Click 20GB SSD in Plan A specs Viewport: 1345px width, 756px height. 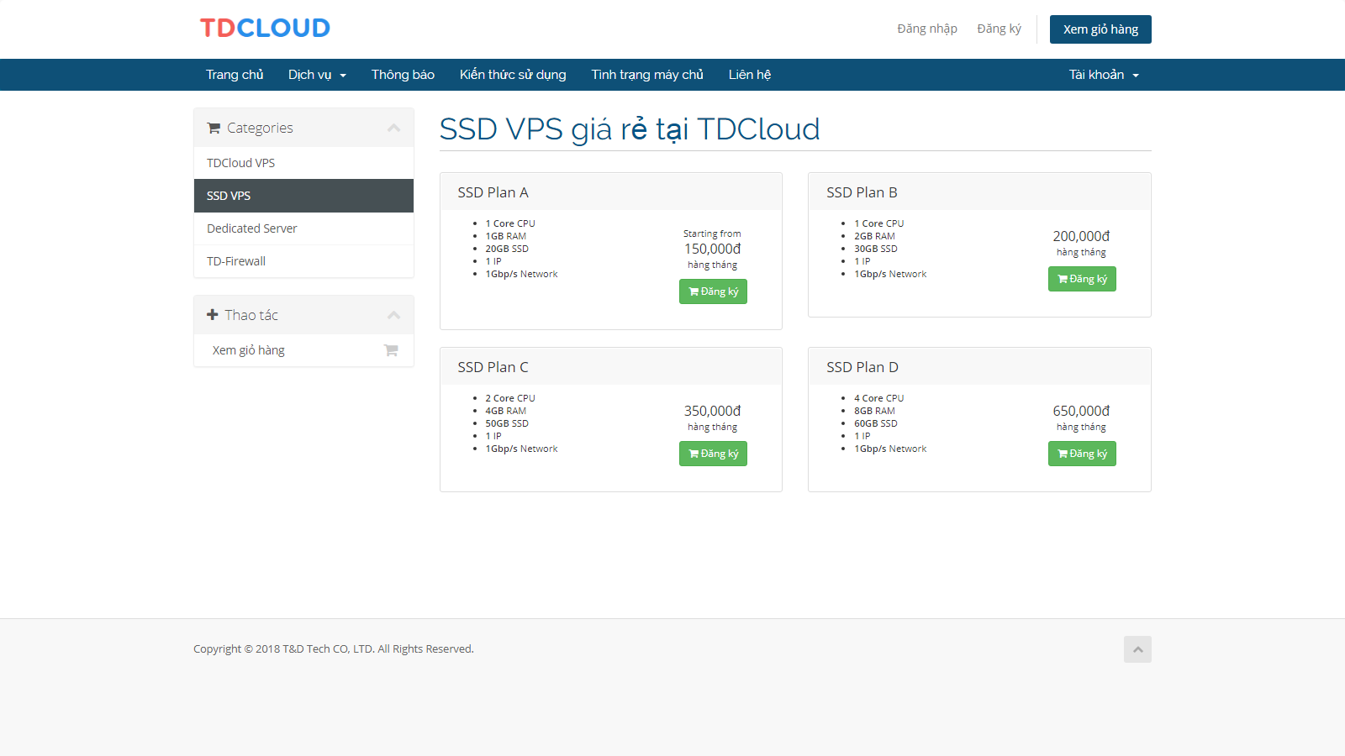pos(507,249)
